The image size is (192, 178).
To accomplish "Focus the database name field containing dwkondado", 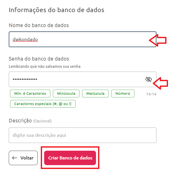I will (x=77, y=39).
